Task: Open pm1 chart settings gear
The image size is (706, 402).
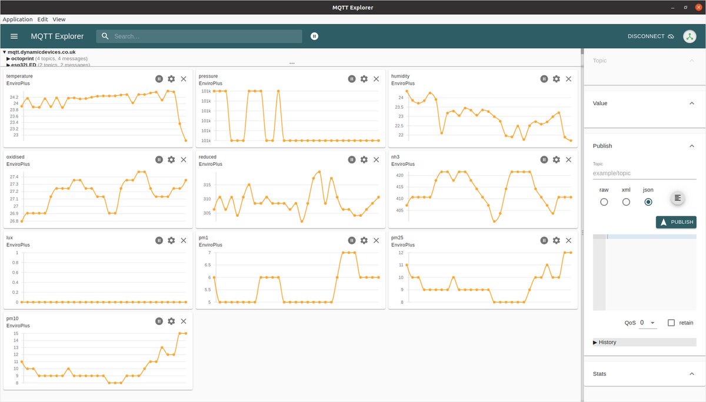Action: coord(364,240)
